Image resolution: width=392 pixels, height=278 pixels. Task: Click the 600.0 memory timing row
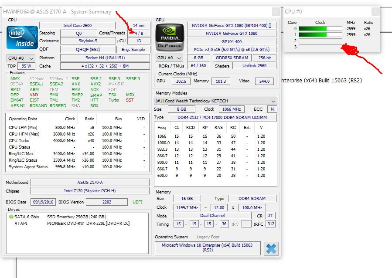click(x=215, y=175)
